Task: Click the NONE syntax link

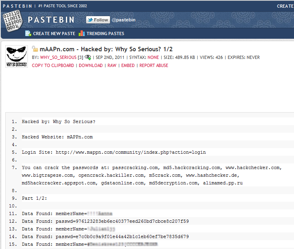Action: (x=153, y=57)
